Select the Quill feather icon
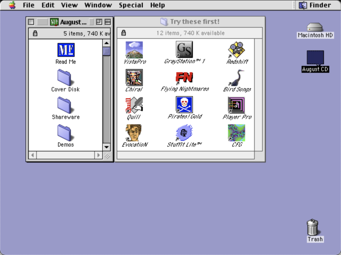The image size is (341, 255). tap(134, 105)
